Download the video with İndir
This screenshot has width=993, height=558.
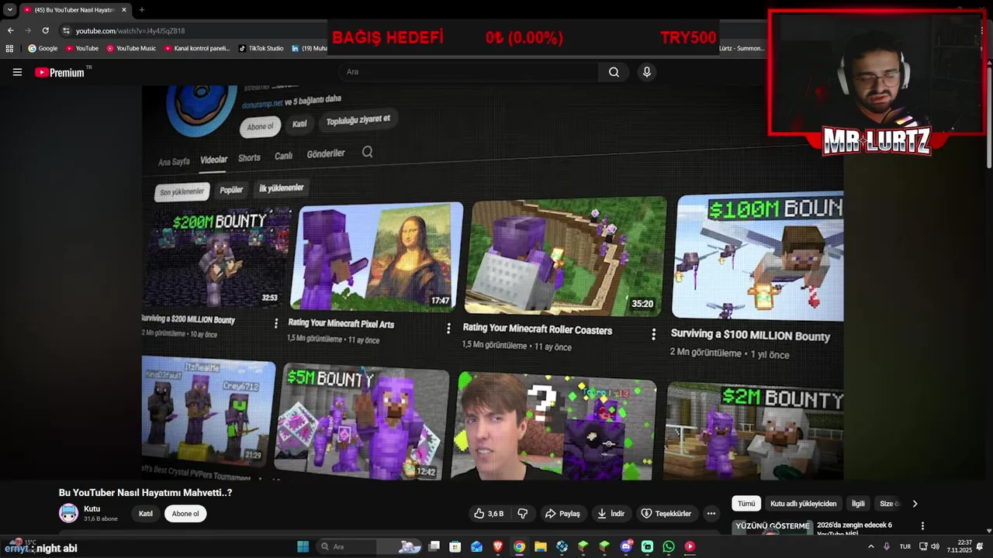611,513
